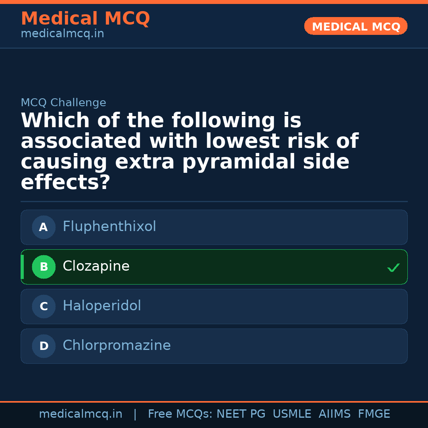Choose the Haloperidol answer text
This screenshot has width=428, height=428.
point(102,306)
